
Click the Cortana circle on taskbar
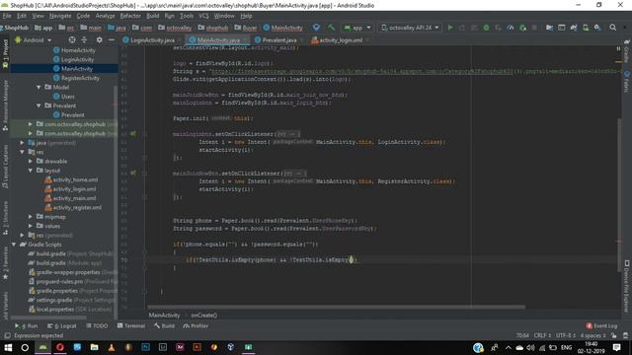coord(25,347)
